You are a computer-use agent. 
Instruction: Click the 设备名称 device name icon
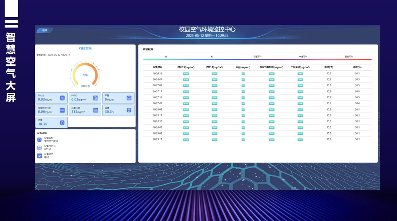[40, 140]
